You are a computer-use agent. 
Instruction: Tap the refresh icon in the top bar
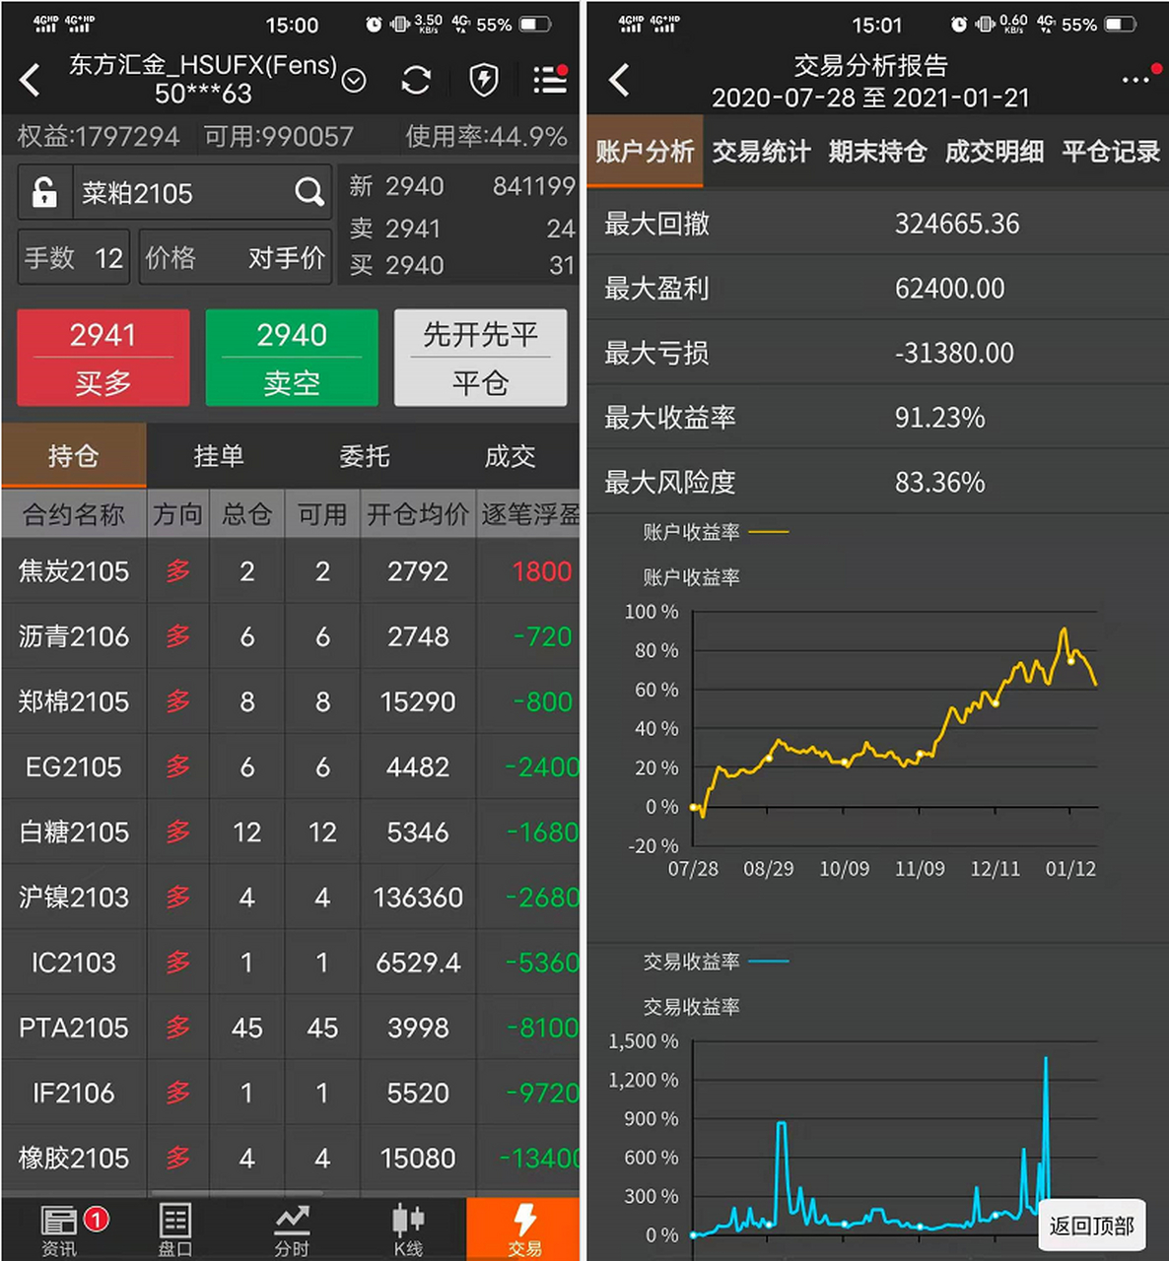415,80
